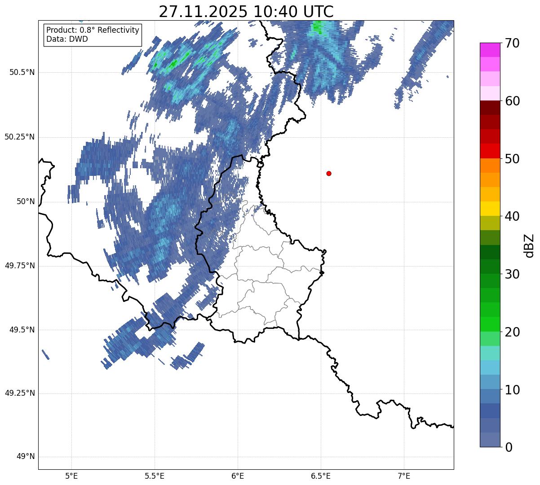Click the latitude label 50.25°N
This screenshot has height=485, width=540.
point(20,137)
